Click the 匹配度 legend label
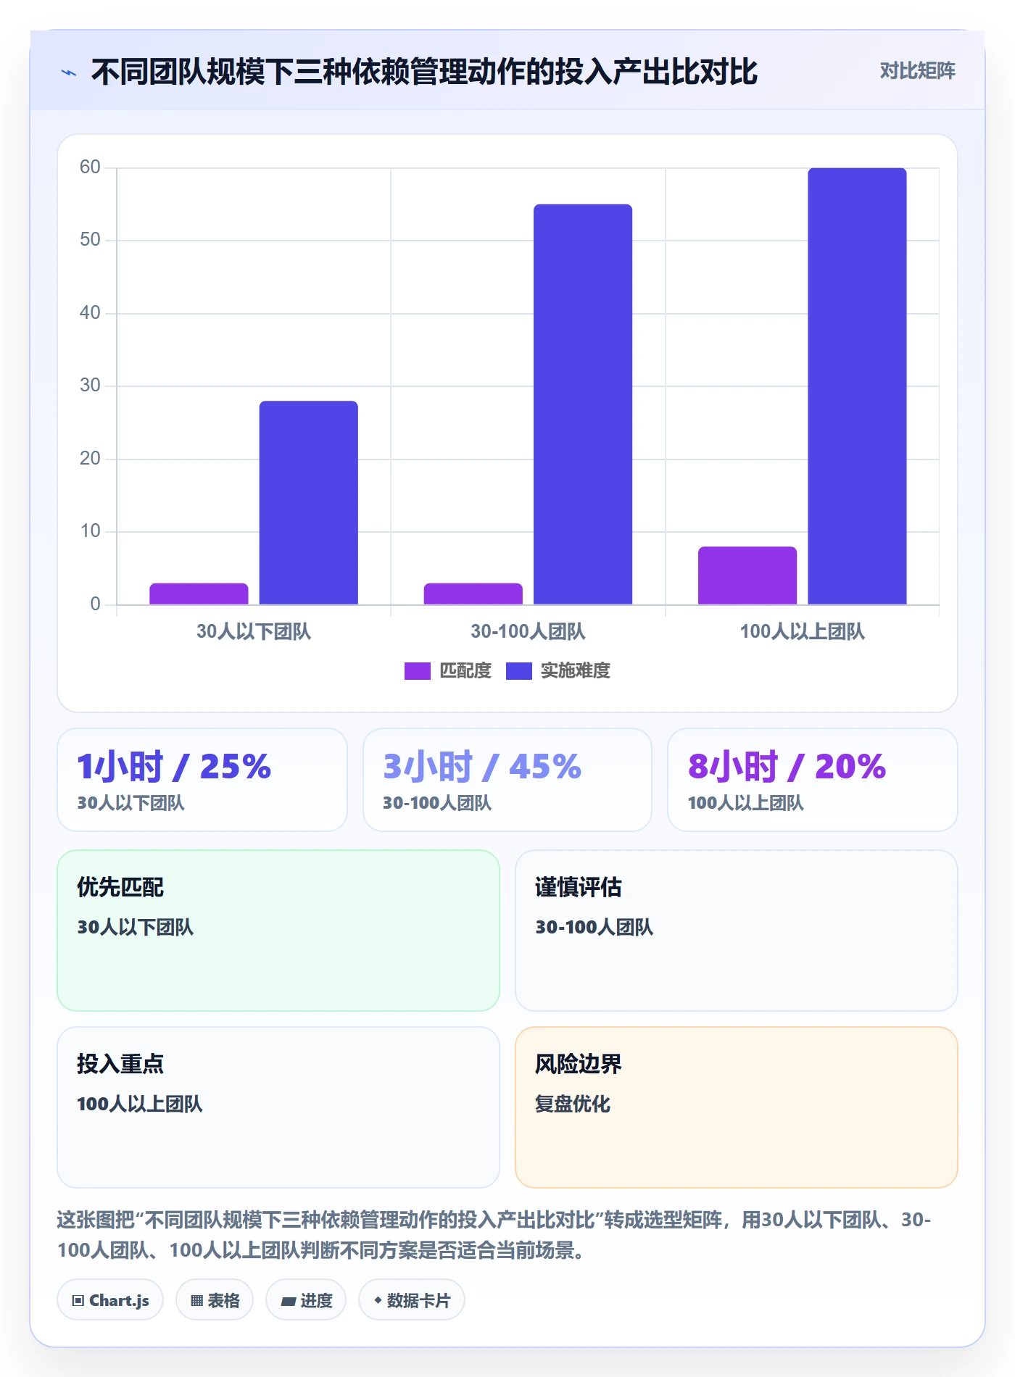Viewport: 1015px width, 1377px height. tap(465, 671)
